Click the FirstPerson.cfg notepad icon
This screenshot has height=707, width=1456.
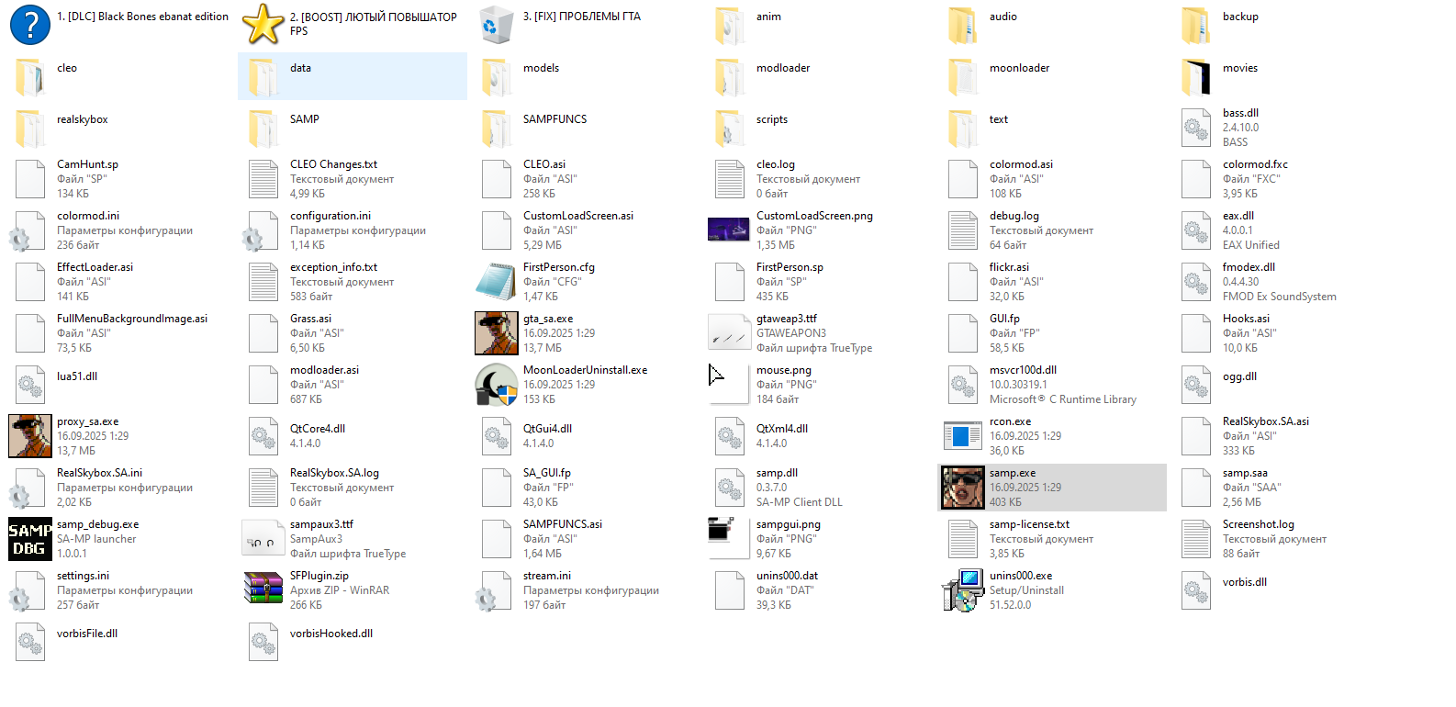[497, 282]
